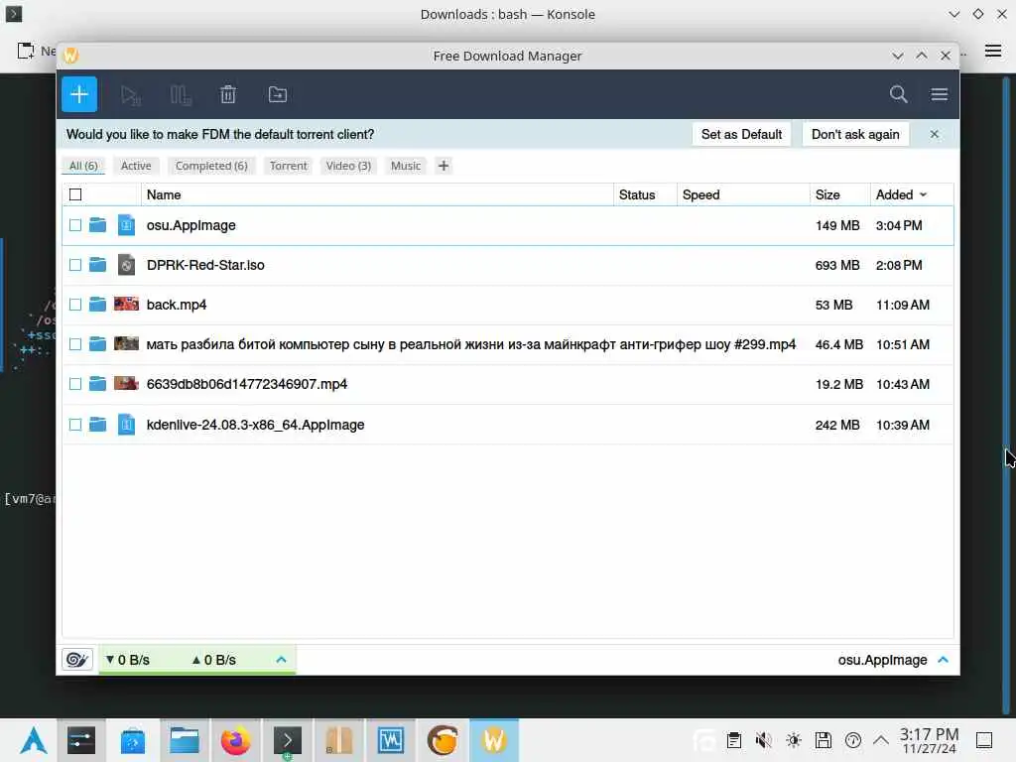Click the pause downloads toolbar icon
Screen dimensions: 1016x762
(181, 95)
